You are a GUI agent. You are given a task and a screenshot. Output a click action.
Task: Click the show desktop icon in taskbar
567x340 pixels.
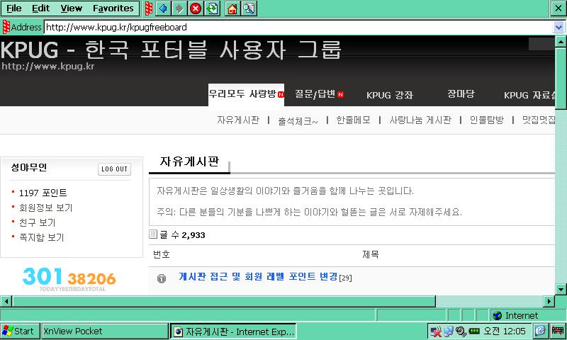click(540, 331)
